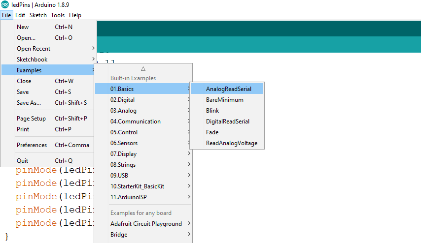This screenshot has height=243, width=421.
Task: Open the ReadAnalogVoltage example
Action: pyautogui.click(x=227, y=143)
